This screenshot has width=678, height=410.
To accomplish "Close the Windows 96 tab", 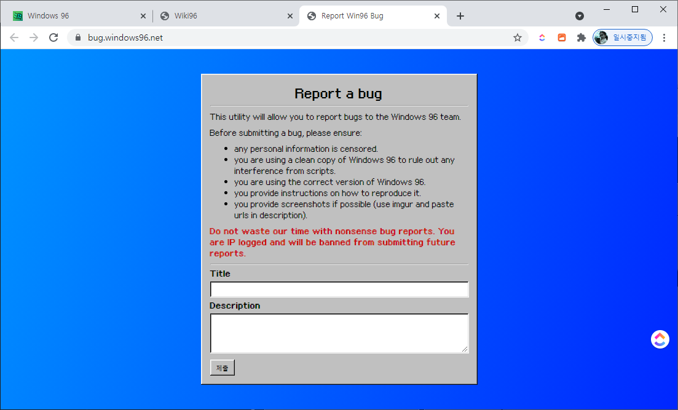I will point(143,16).
